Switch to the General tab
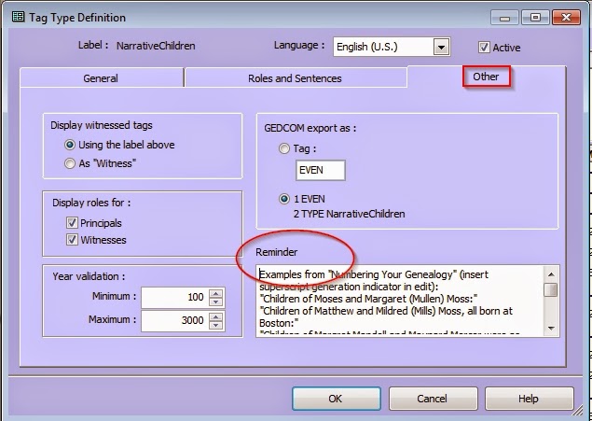This screenshot has height=421, width=592. 102,78
